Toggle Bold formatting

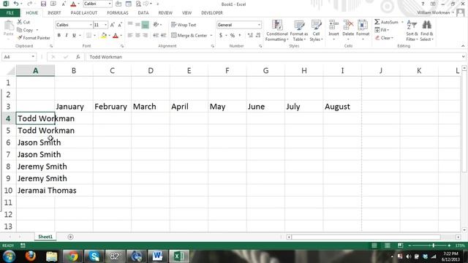pos(59,36)
